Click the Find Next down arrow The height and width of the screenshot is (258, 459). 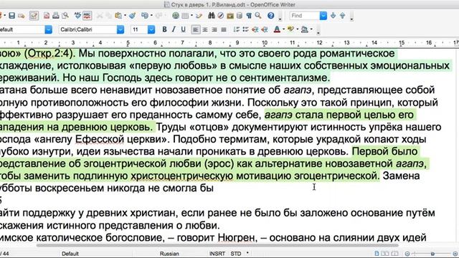[x=333, y=16]
